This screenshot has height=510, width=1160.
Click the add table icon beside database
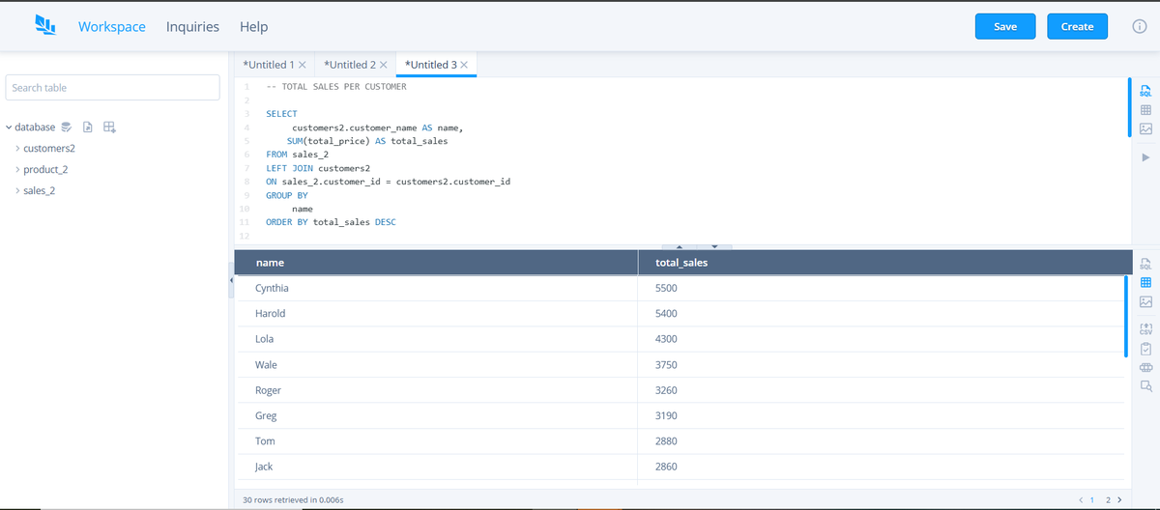coord(109,127)
